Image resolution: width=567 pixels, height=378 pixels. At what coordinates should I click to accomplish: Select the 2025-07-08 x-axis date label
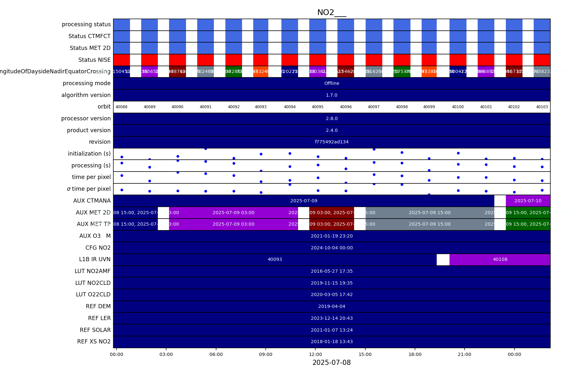coord(331,363)
